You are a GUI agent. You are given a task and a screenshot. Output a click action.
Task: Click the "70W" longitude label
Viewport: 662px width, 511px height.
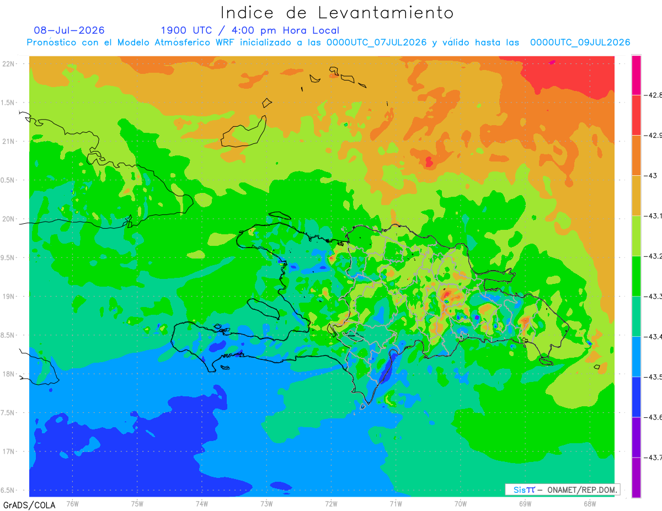tap(460, 503)
